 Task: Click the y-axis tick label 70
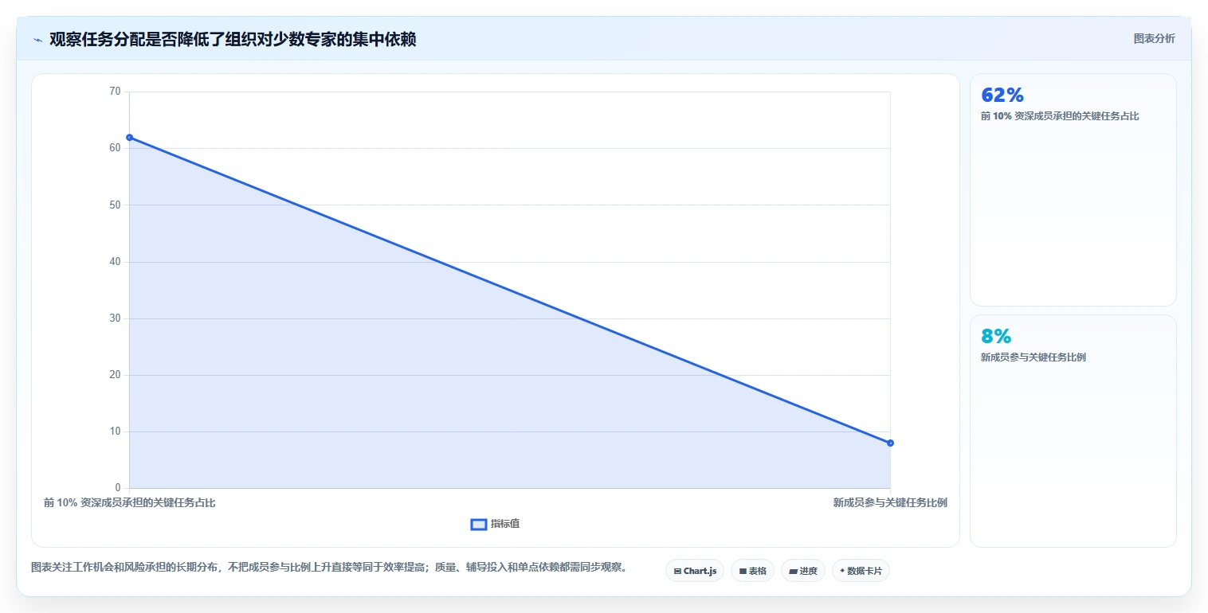(x=115, y=92)
